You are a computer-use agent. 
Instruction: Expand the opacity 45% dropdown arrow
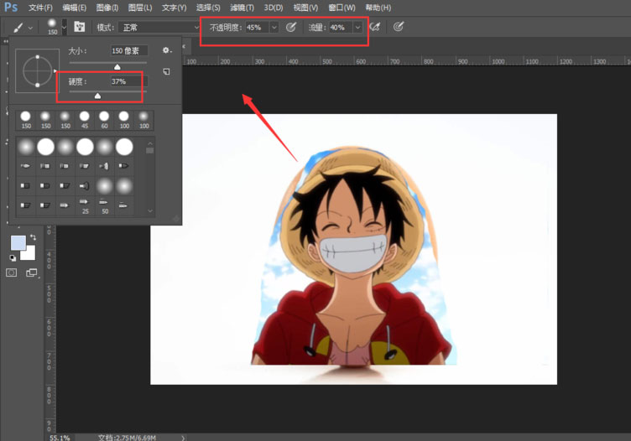(274, 28)
